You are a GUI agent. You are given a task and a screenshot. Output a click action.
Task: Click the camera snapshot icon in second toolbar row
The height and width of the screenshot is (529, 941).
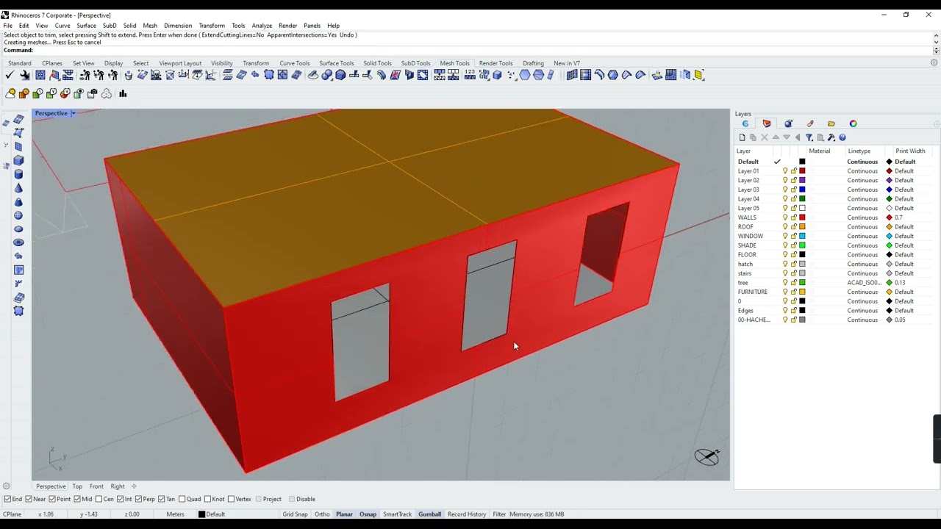coord(93,93)
